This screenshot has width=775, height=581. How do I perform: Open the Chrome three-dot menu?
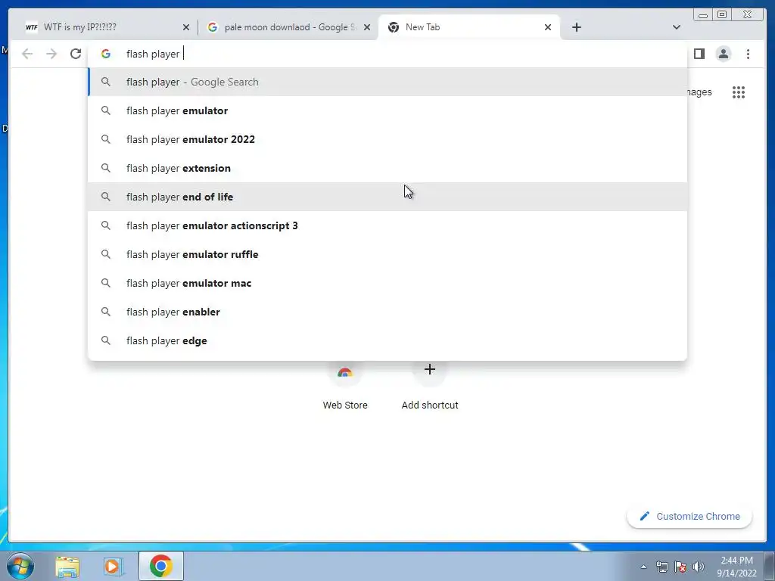(748, 54)
